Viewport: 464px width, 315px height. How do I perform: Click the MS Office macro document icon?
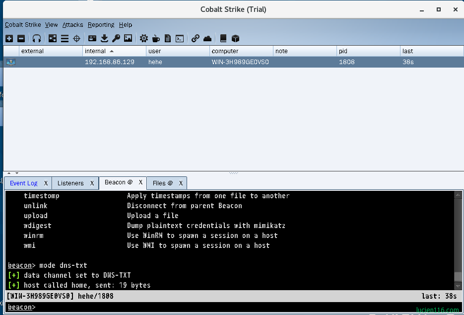pyautogui.click(x=168, y=38)
